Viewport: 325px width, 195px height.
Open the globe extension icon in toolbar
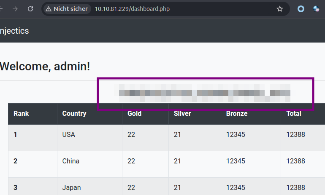(x=316, y=9)
